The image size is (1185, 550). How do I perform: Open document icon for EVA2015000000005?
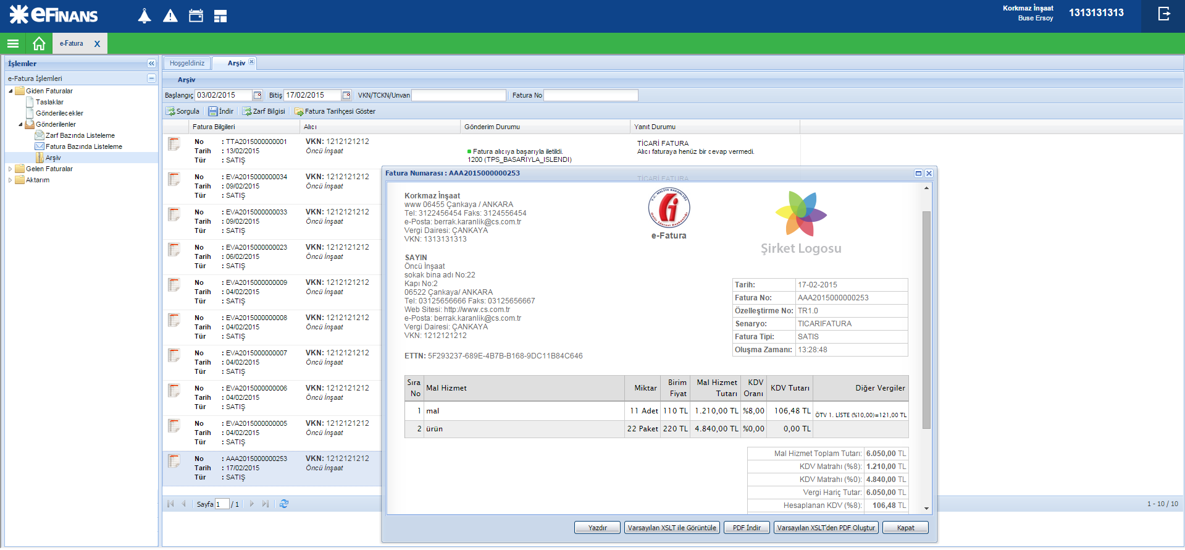pyautogui.click(x=174, y=426)
